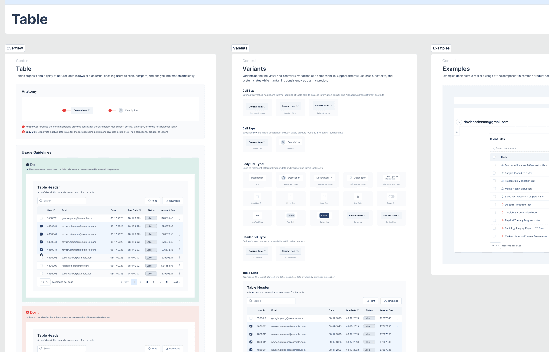
Task: Select the star Icon Only body cell variant
Action: tap(358, 196)
